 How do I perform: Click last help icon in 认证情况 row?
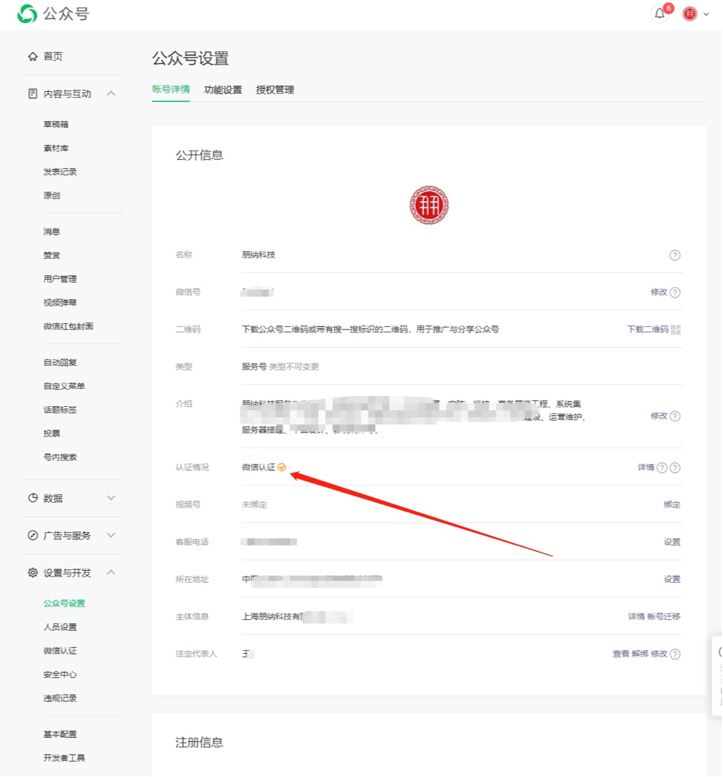675,468
